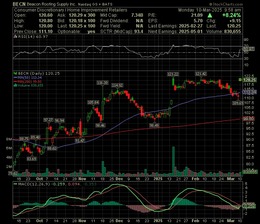Click the -0.259 MACD value tag
260x224 pixels.
point(249,206)
